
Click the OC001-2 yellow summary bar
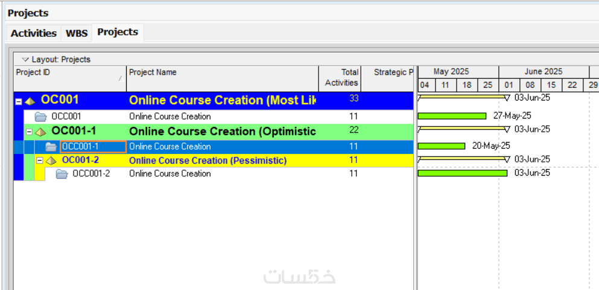[463, 158]
